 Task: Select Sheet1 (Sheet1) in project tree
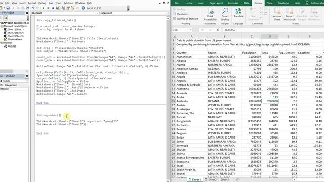pyautogui.click(x=14, y=29)
